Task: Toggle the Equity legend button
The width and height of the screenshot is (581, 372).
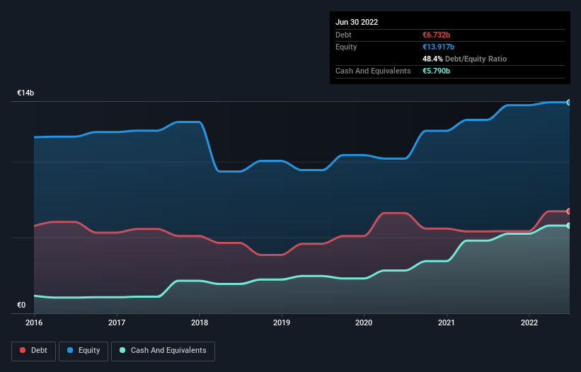Action: tap(84, 351)
